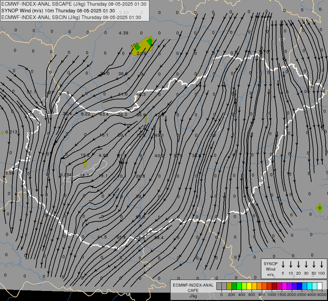Click the 64.4 value on the map

pyautogui.click(x=159, y=237)
